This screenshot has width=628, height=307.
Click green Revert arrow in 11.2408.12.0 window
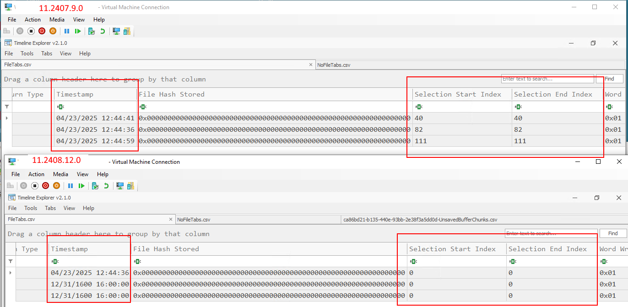pyautogui.click(x=106, y=186)
